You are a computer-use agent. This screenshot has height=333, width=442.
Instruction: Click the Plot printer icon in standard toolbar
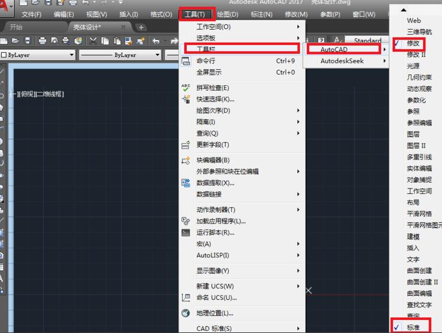pos(42,41)
